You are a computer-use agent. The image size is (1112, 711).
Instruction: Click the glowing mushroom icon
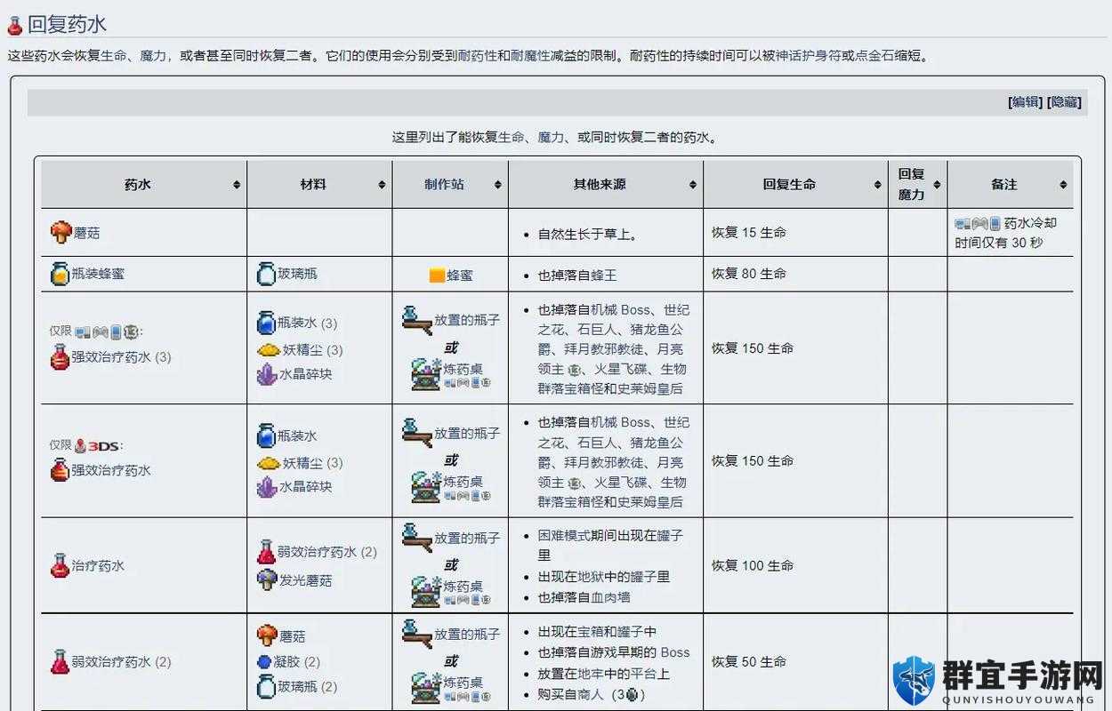(x=267, y=580)
